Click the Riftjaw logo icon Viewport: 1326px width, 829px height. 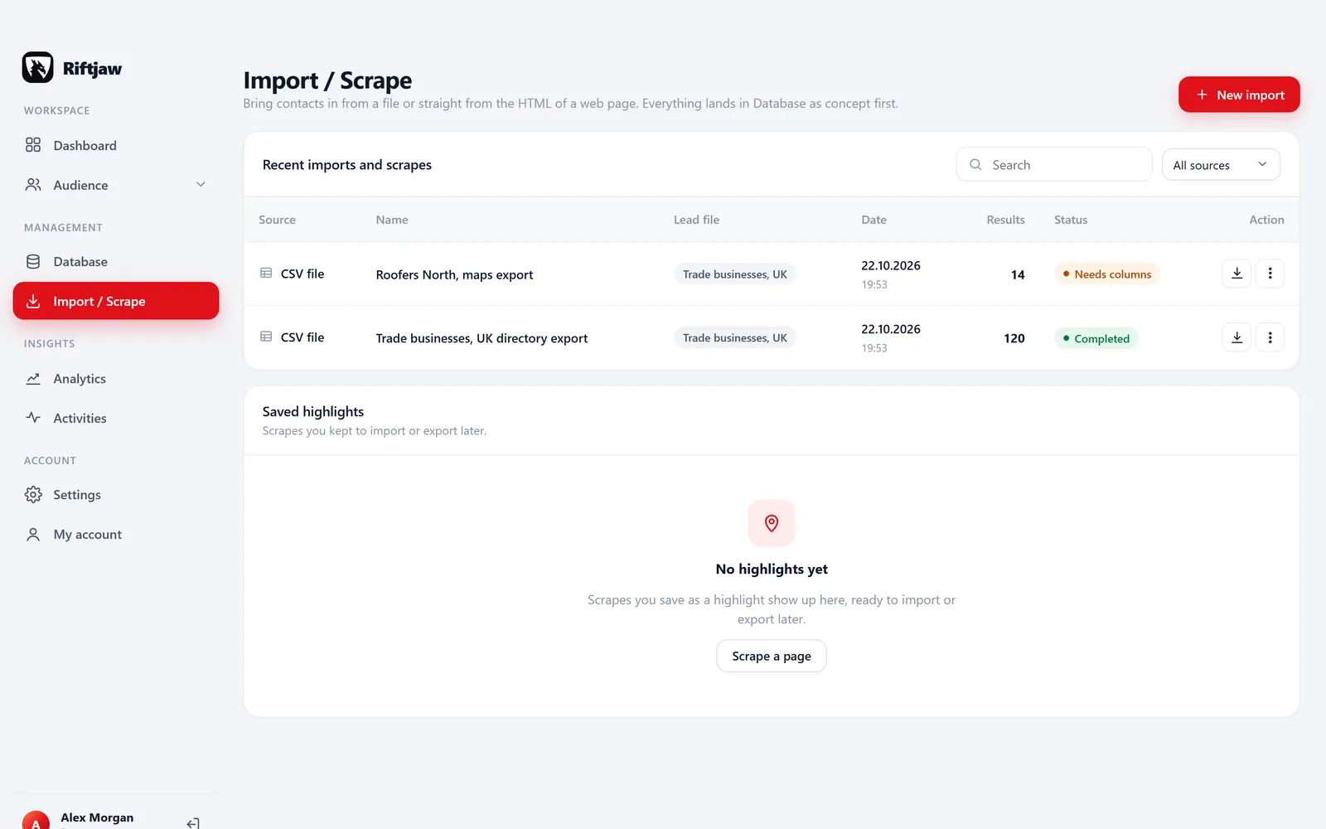[37, 68]
